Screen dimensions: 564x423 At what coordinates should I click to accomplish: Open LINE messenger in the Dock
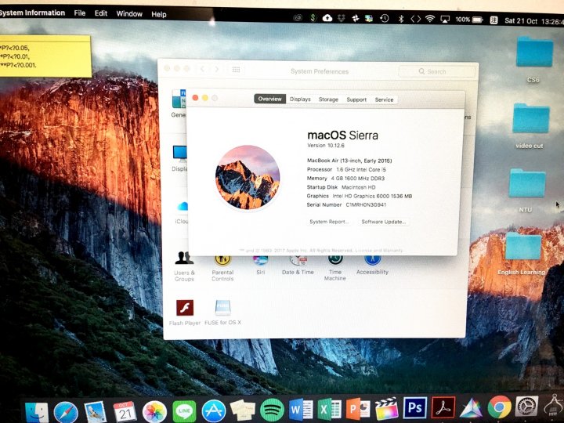184,410
